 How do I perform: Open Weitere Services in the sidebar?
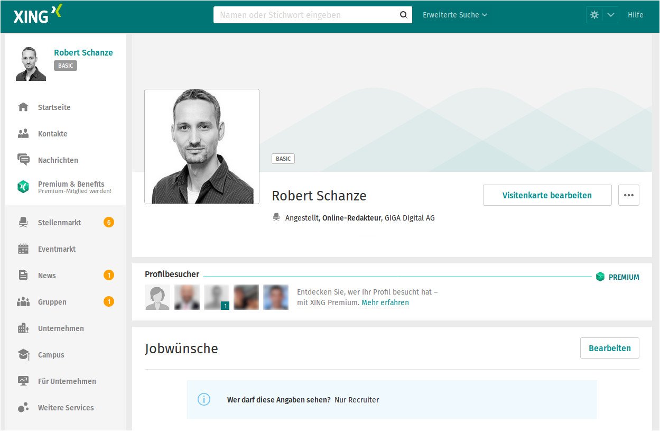point(66,408)
